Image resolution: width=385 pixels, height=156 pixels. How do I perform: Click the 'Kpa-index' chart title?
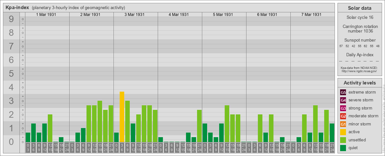click(17, 7)
